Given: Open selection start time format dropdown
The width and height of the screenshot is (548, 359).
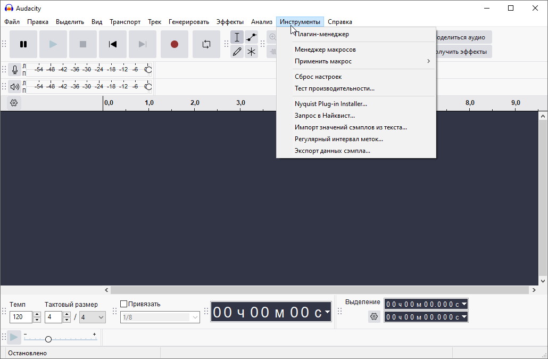Looking at the screenshot, I should tap(464, 304).
